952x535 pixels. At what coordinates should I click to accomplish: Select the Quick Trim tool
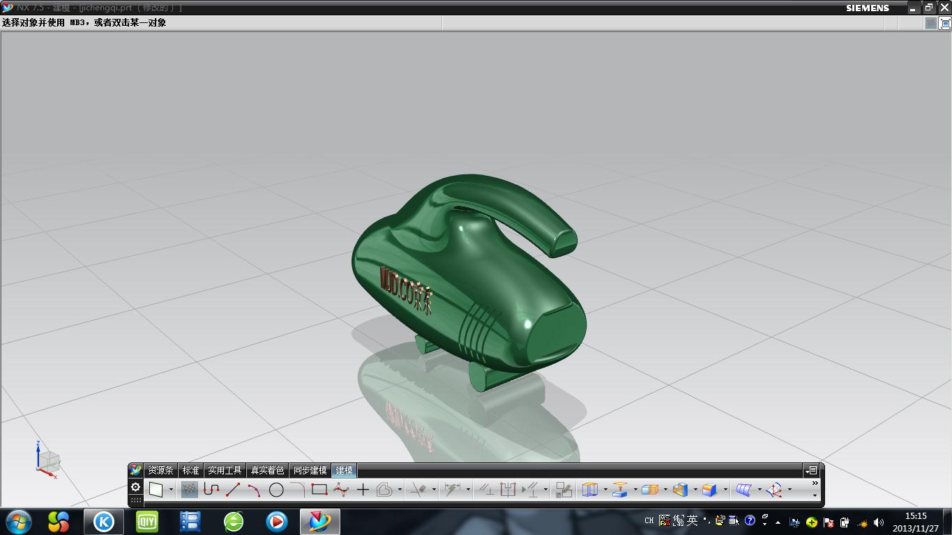coord(418,490)
